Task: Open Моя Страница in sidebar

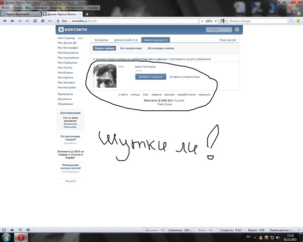Action: tap(66, 38)
